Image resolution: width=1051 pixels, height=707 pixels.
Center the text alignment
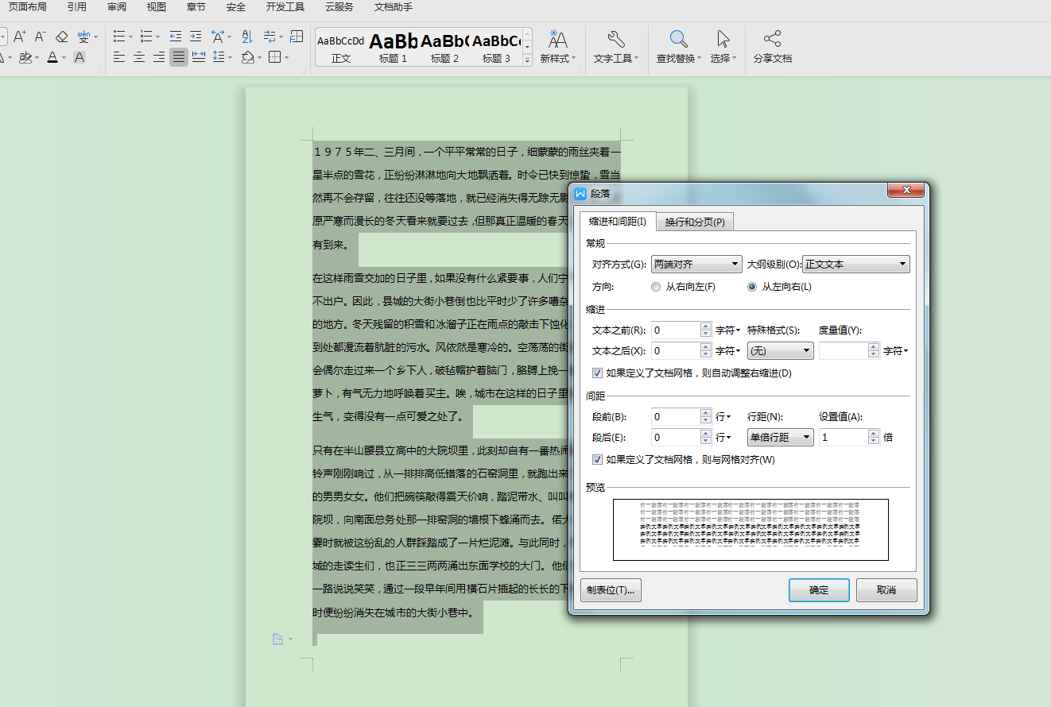139,57
